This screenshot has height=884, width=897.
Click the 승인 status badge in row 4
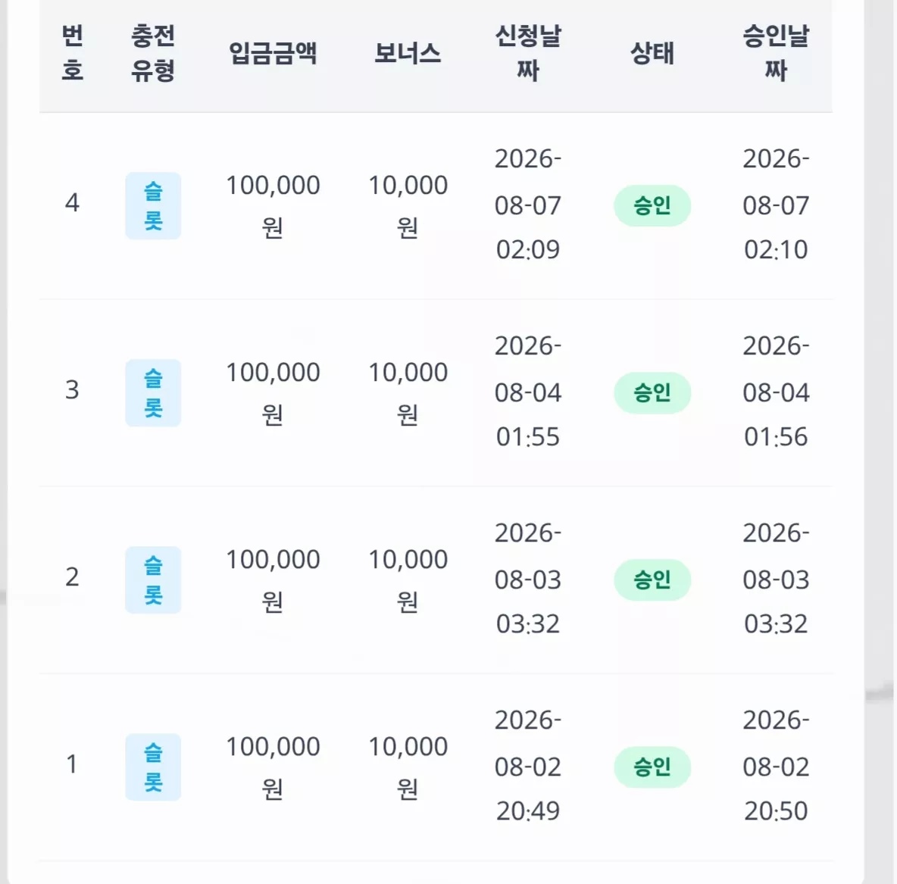click(x=652, y=205)
